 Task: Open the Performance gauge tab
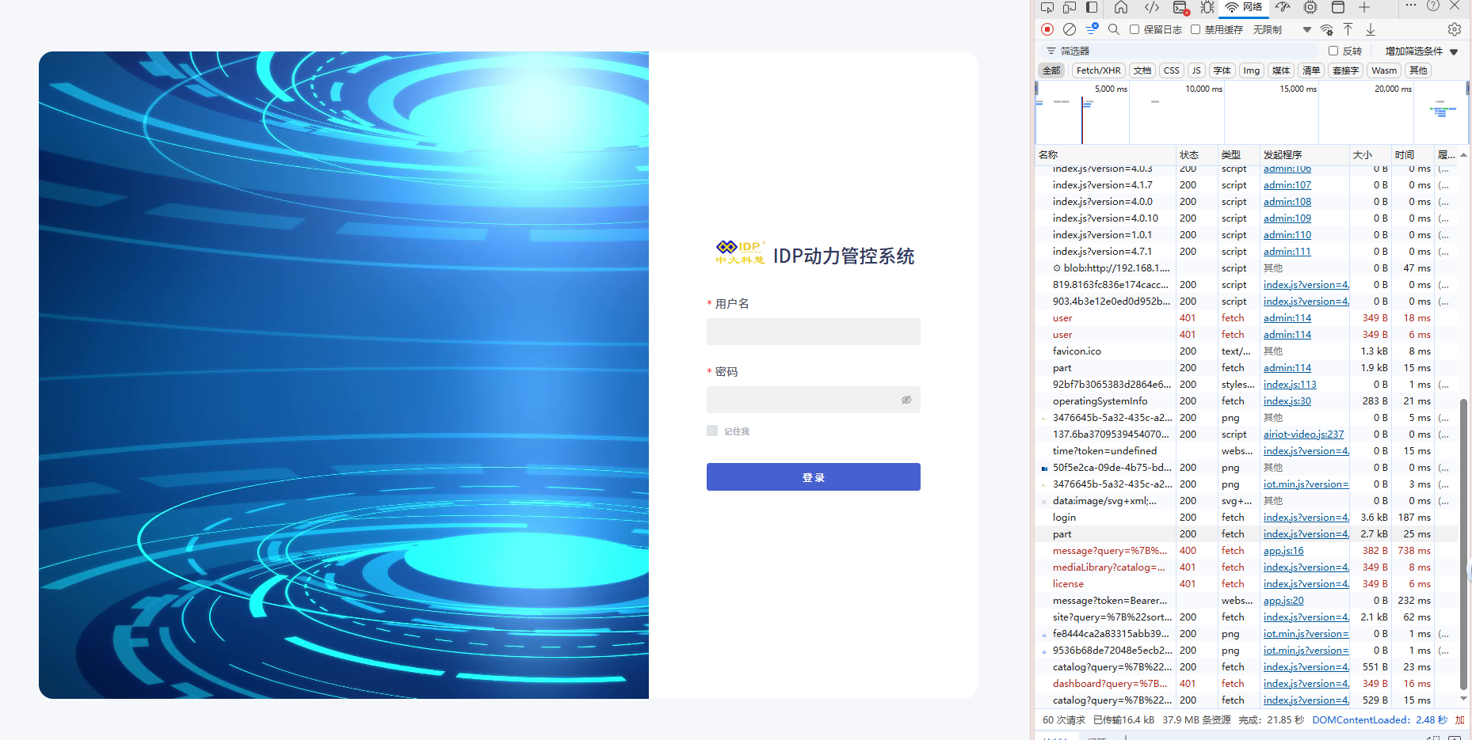point(1283,7)
